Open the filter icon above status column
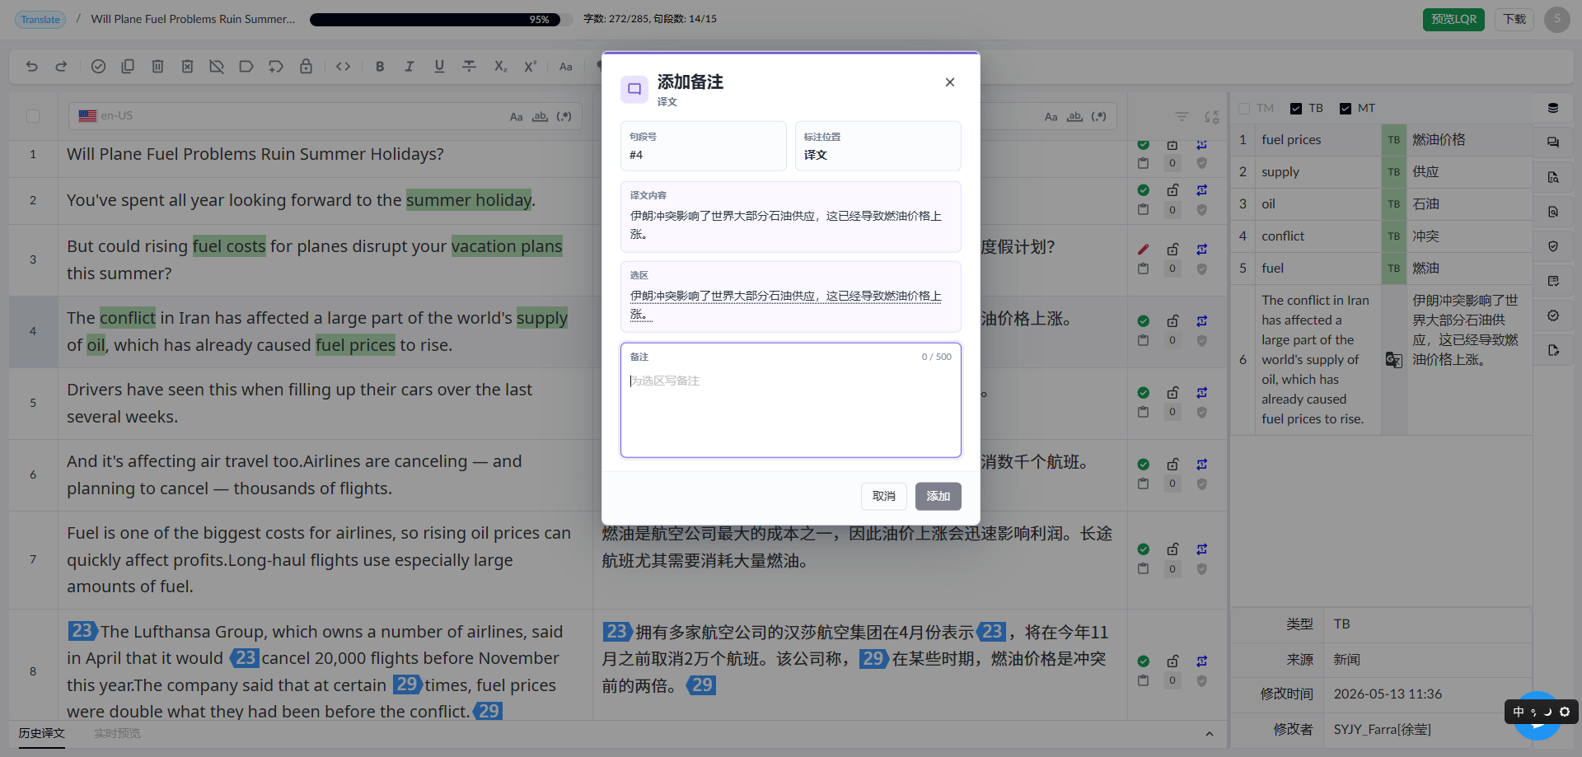1582x757 pixels. pyautogui.click(x=1182, y=117)
